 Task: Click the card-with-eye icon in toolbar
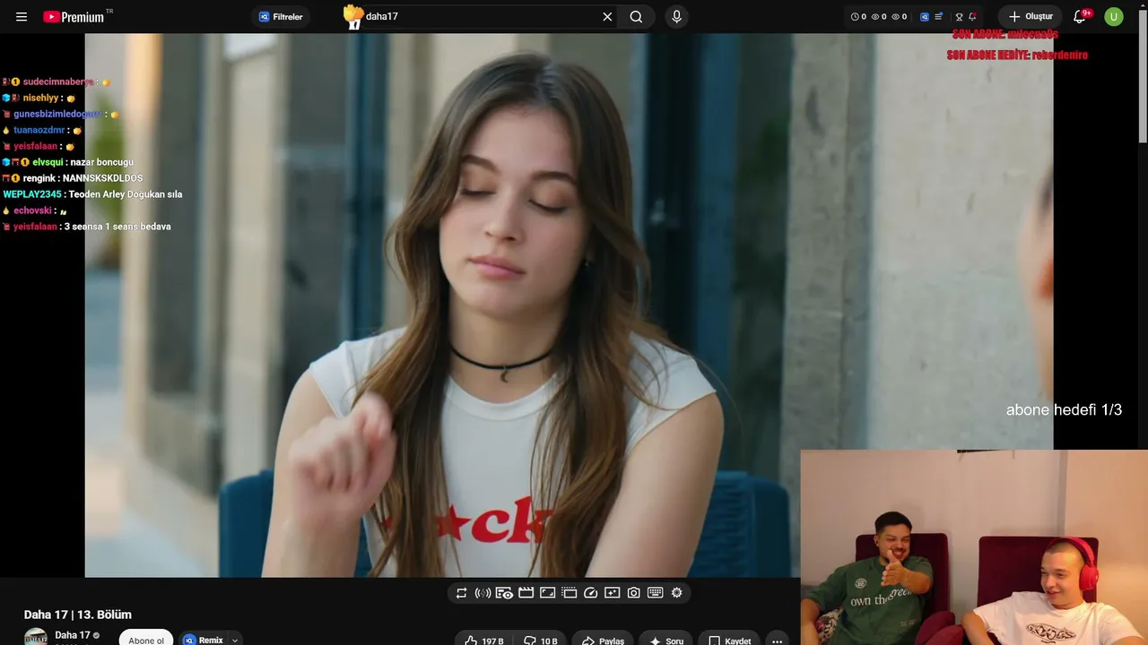click(x=504, y=593)
